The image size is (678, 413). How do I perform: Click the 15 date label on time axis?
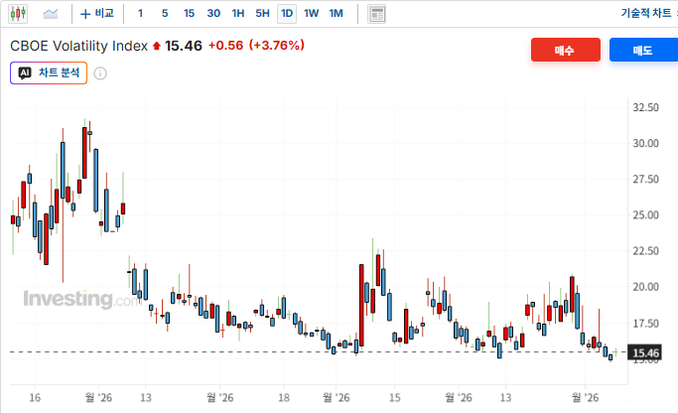click(x=394, y=397)
